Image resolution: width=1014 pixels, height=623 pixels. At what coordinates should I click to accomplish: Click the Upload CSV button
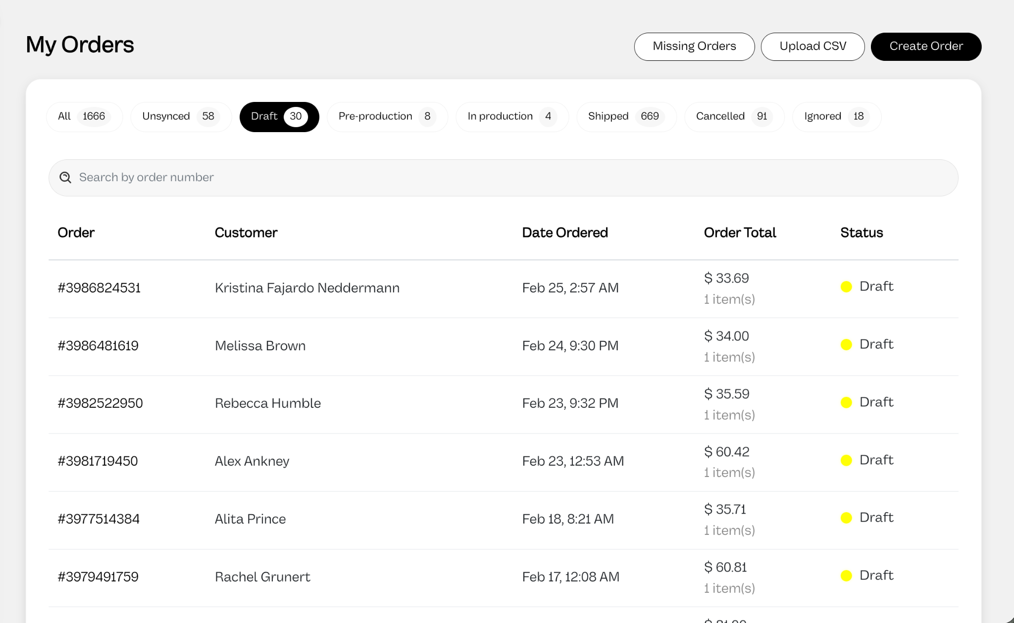click(x=812, y=47)
